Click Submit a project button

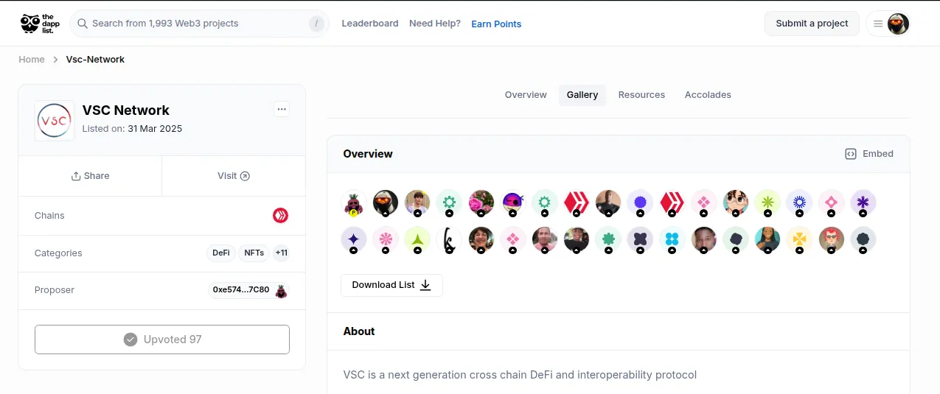tap(812, 24)
